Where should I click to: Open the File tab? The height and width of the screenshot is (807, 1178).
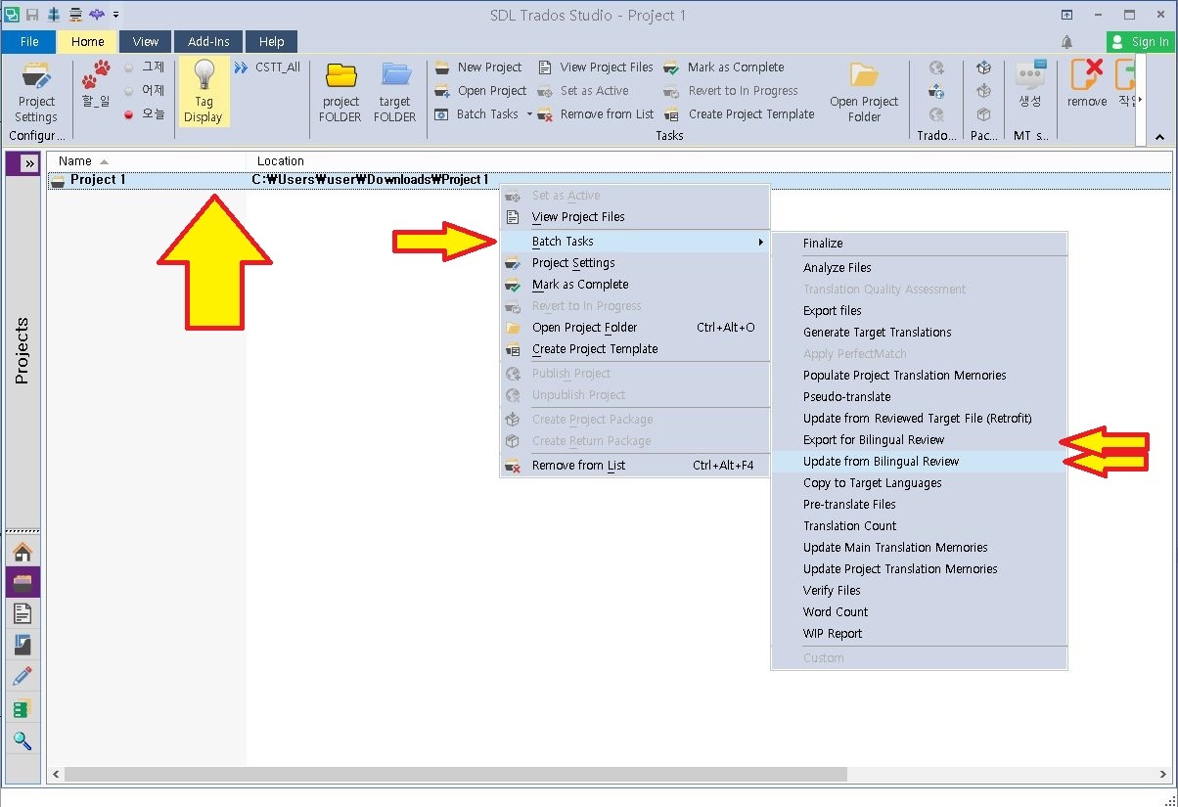[29, 42]
